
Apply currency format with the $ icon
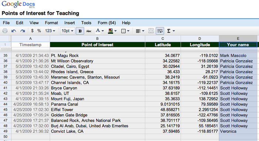(33, 31)
